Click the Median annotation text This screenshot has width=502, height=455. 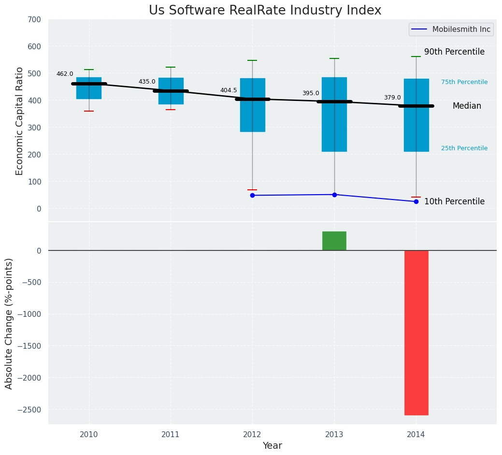(467, 106)
